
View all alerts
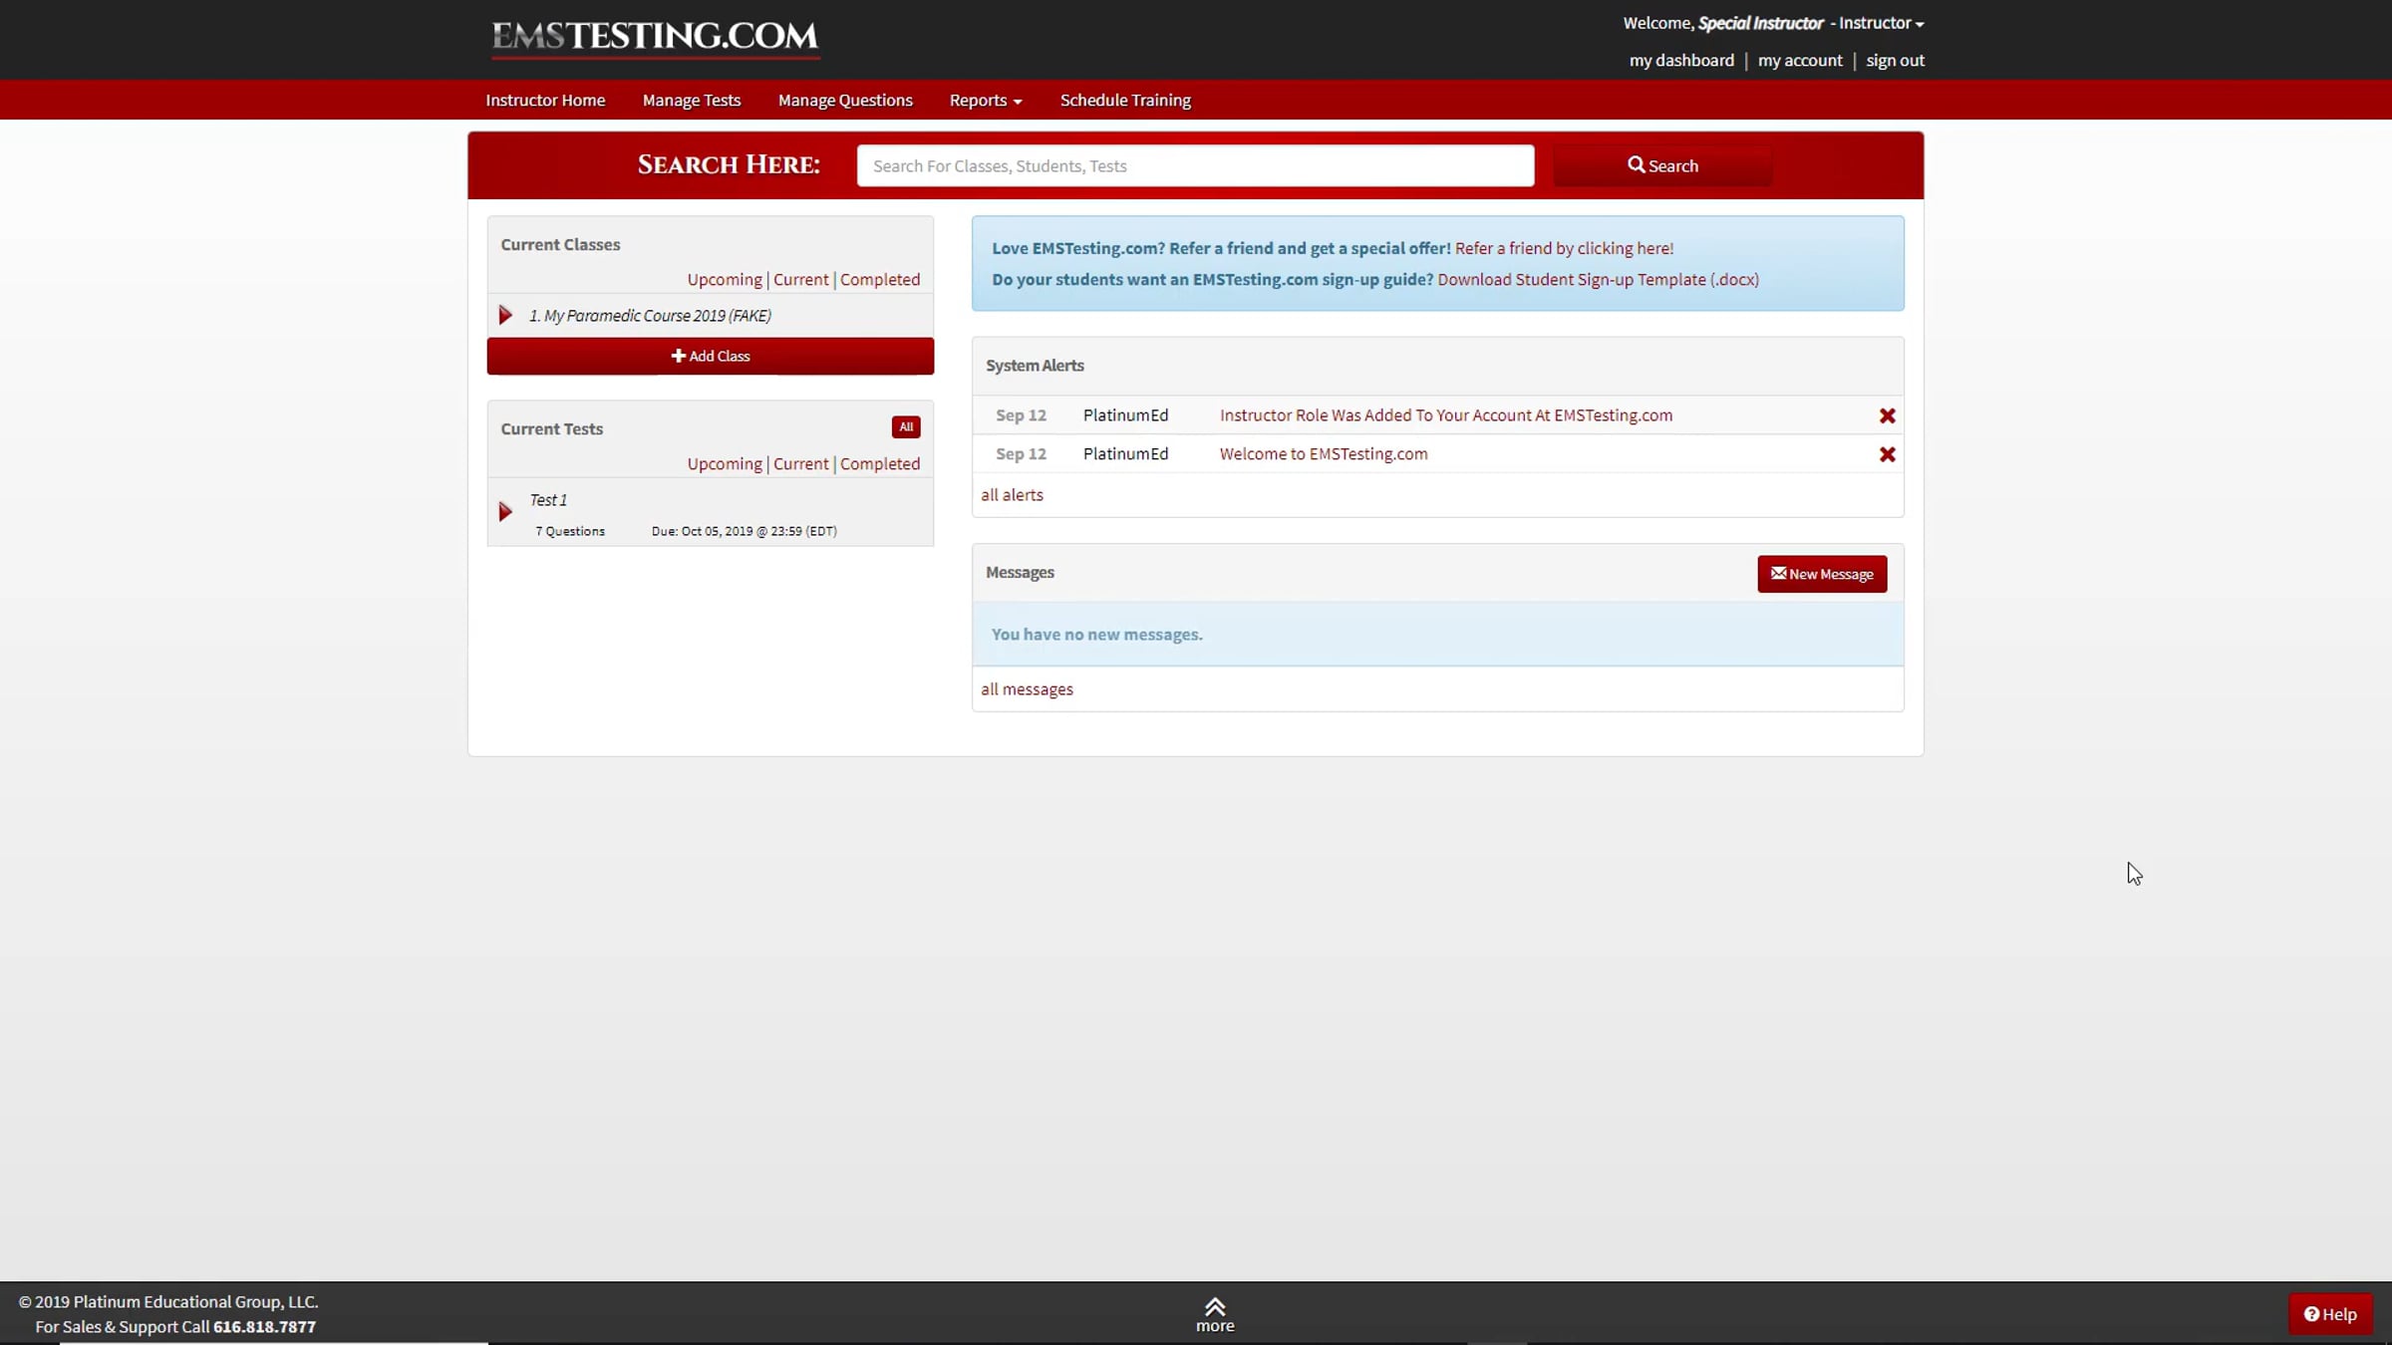coord(1012,495)
